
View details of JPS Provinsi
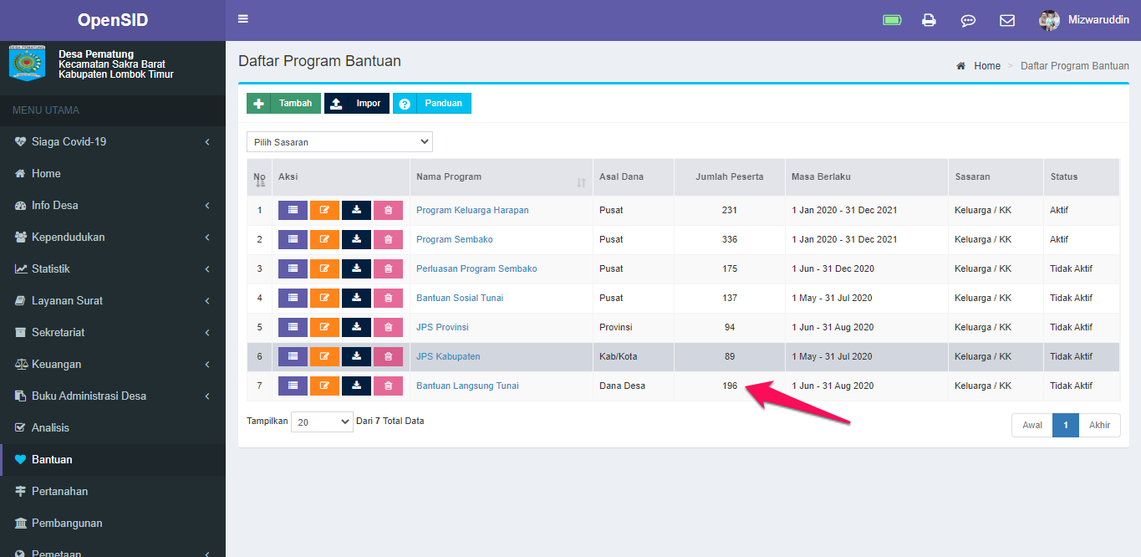(293, 328)
